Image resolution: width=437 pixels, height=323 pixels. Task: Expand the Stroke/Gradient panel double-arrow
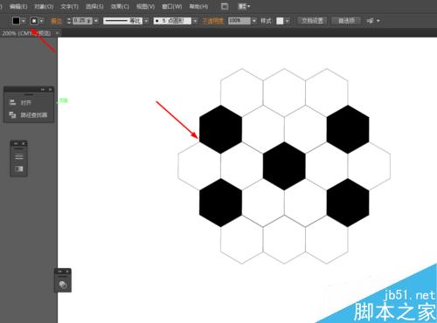pos(16,143)
